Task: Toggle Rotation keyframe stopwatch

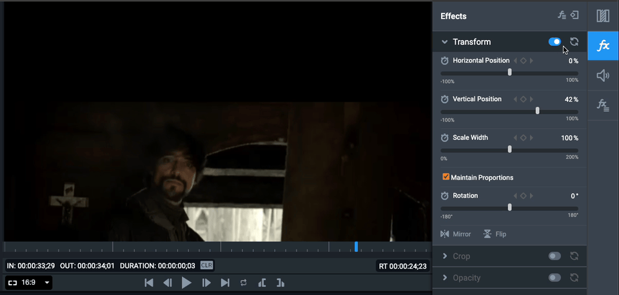Action: 445,196
